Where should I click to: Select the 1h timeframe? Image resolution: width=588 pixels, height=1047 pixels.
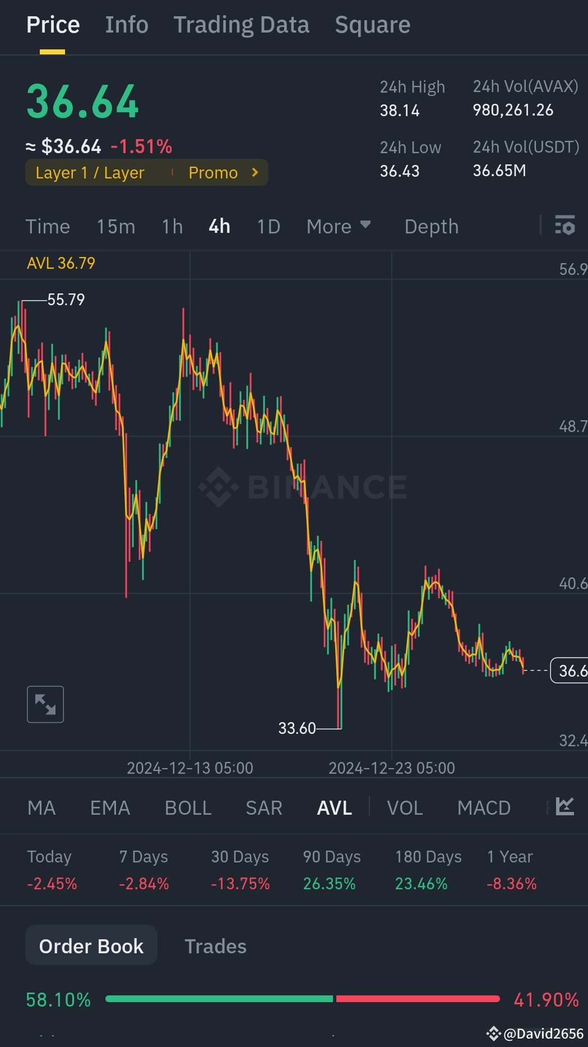171,226
